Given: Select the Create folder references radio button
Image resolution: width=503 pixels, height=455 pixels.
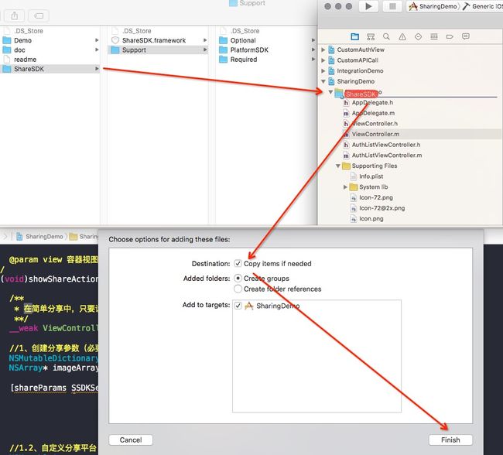Looking at the screenshot, I should (x=238, y=289).
